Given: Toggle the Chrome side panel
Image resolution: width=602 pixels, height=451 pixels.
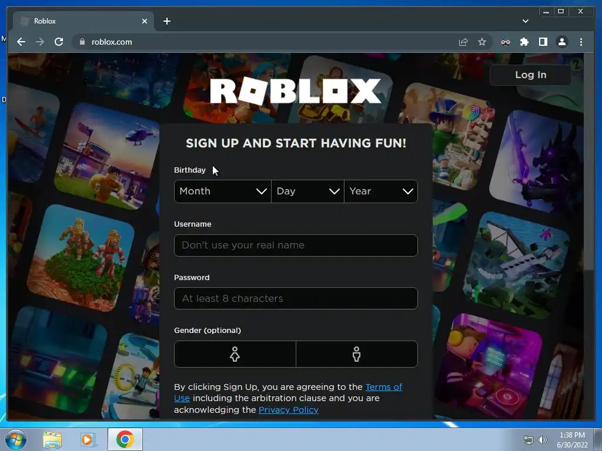Looking at the screenshot, I should pos(543,42).
